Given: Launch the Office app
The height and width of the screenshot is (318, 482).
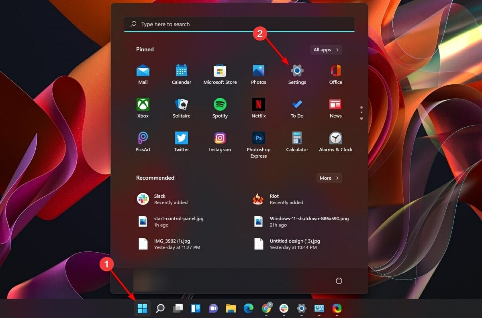Looking at the screenshot, I should (336, 75).
